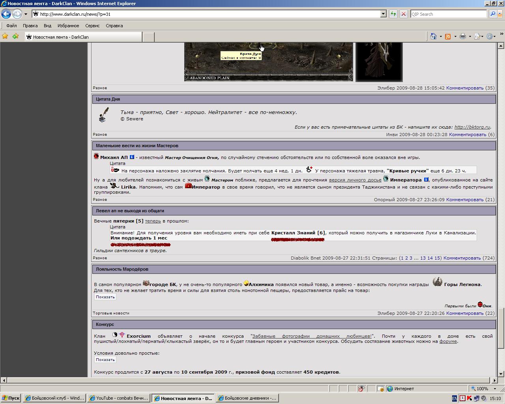Image resolution: width=505 pixels, height=404 pixels.
Task: Go to comments page 15
Action: click(x=437, y=258)
